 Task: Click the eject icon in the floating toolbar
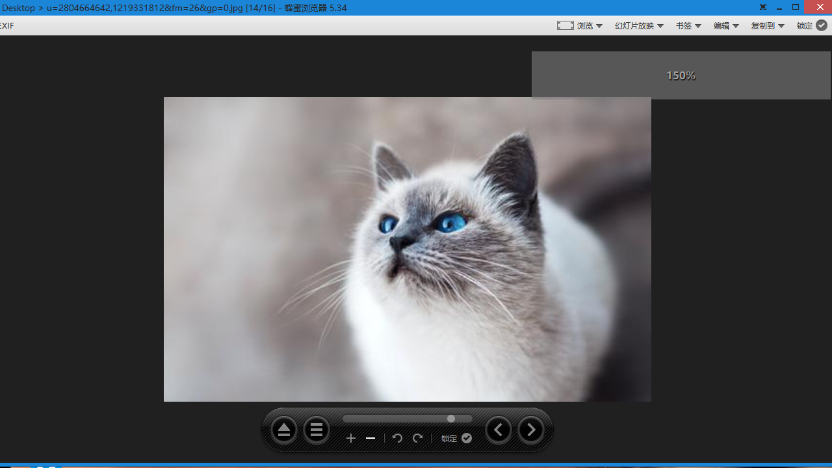pos(283,430)
